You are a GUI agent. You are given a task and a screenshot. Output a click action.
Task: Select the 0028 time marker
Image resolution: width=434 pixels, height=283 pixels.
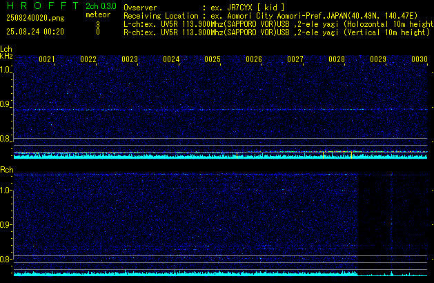click(337, 59)
